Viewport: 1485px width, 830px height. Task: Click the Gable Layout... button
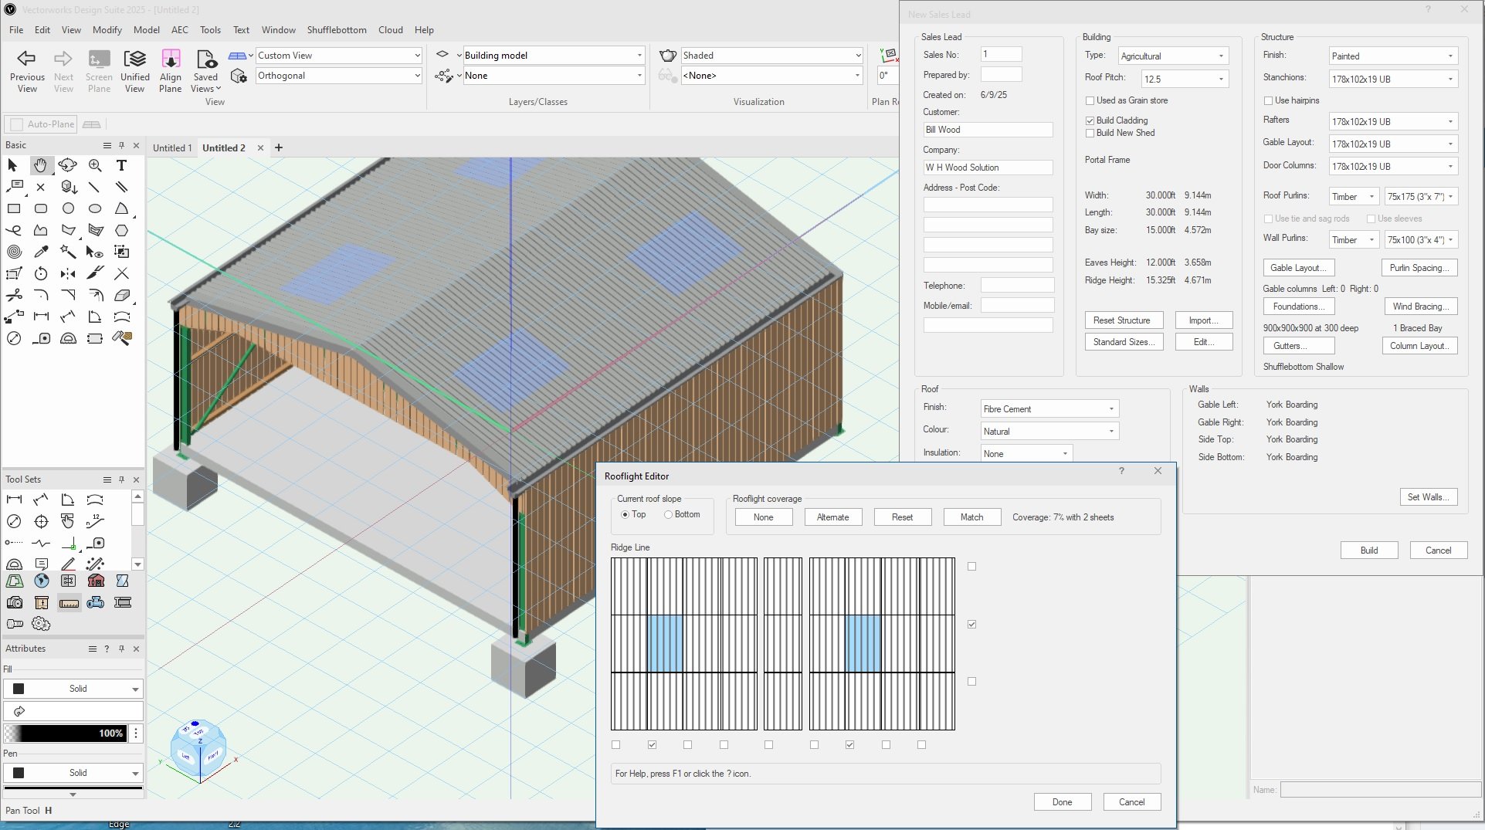[1297, 268]
